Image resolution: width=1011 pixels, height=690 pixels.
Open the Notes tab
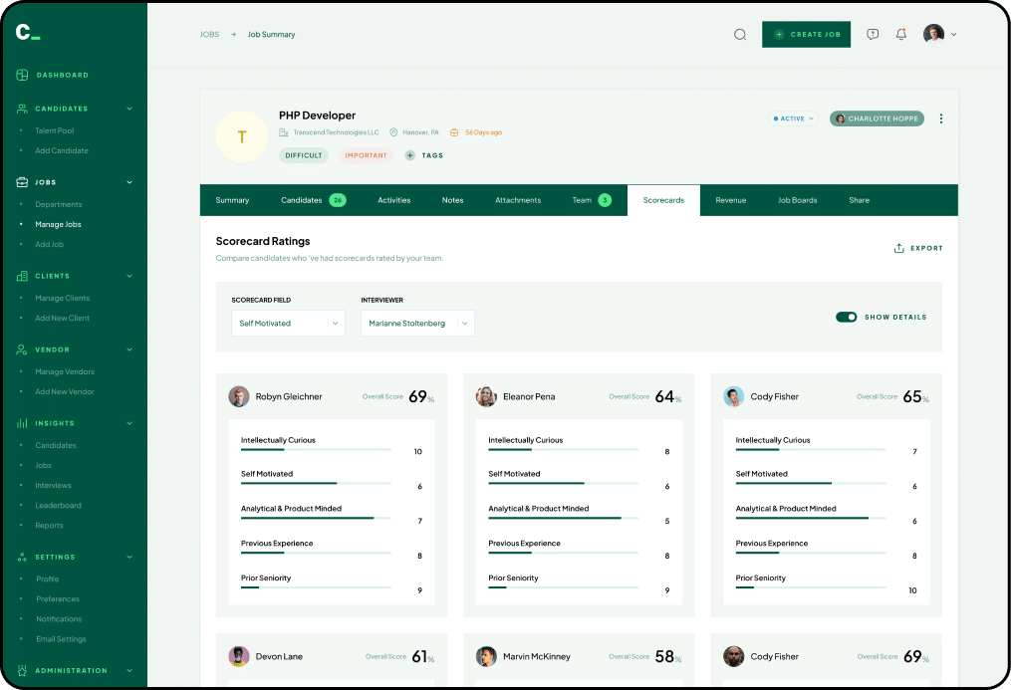pyautogui.click(x=452, y=200)
